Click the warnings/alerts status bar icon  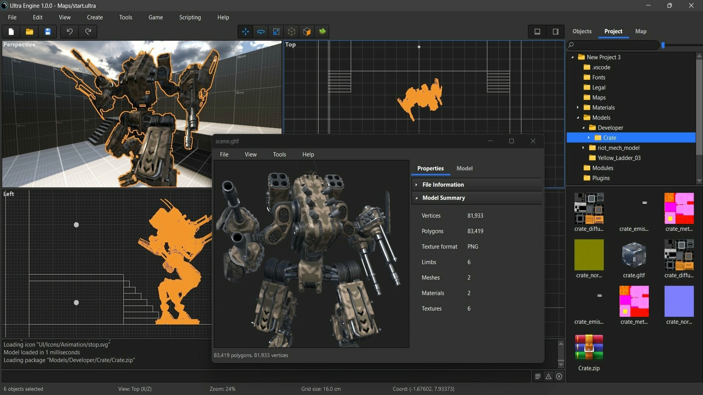(548, 376)
